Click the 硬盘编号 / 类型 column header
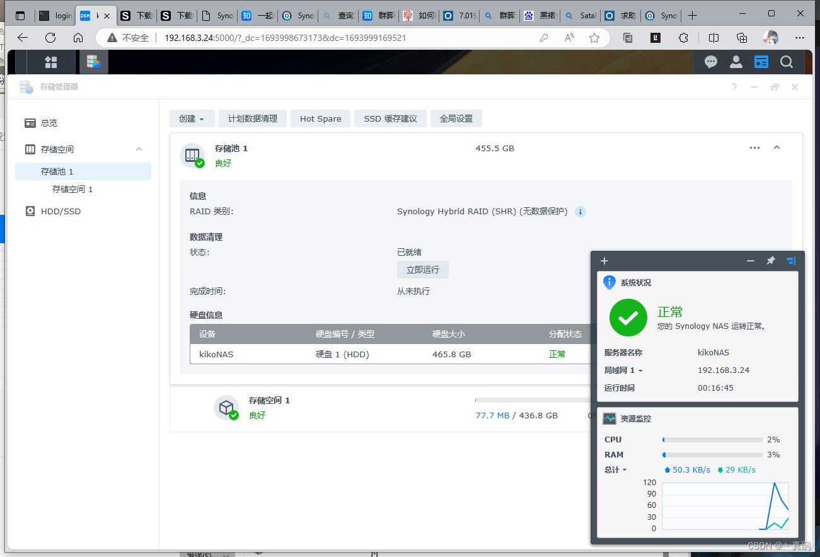Screen dimensions: 820x557 pyautogui.click(x=345, y=334)
